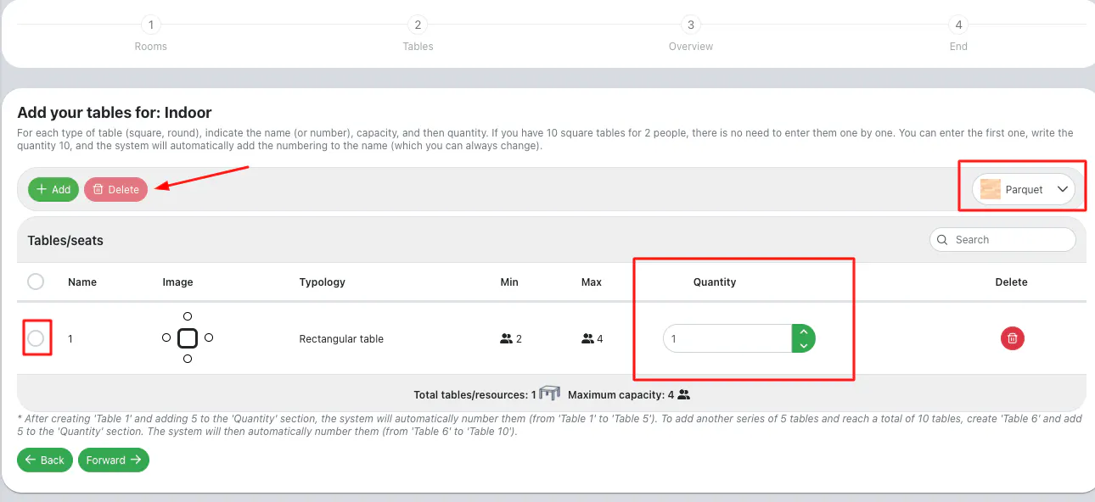Viewport: 1095px width, 502px height.
Task: Click the Min guests people icon
Action: [x=507, y=339]
